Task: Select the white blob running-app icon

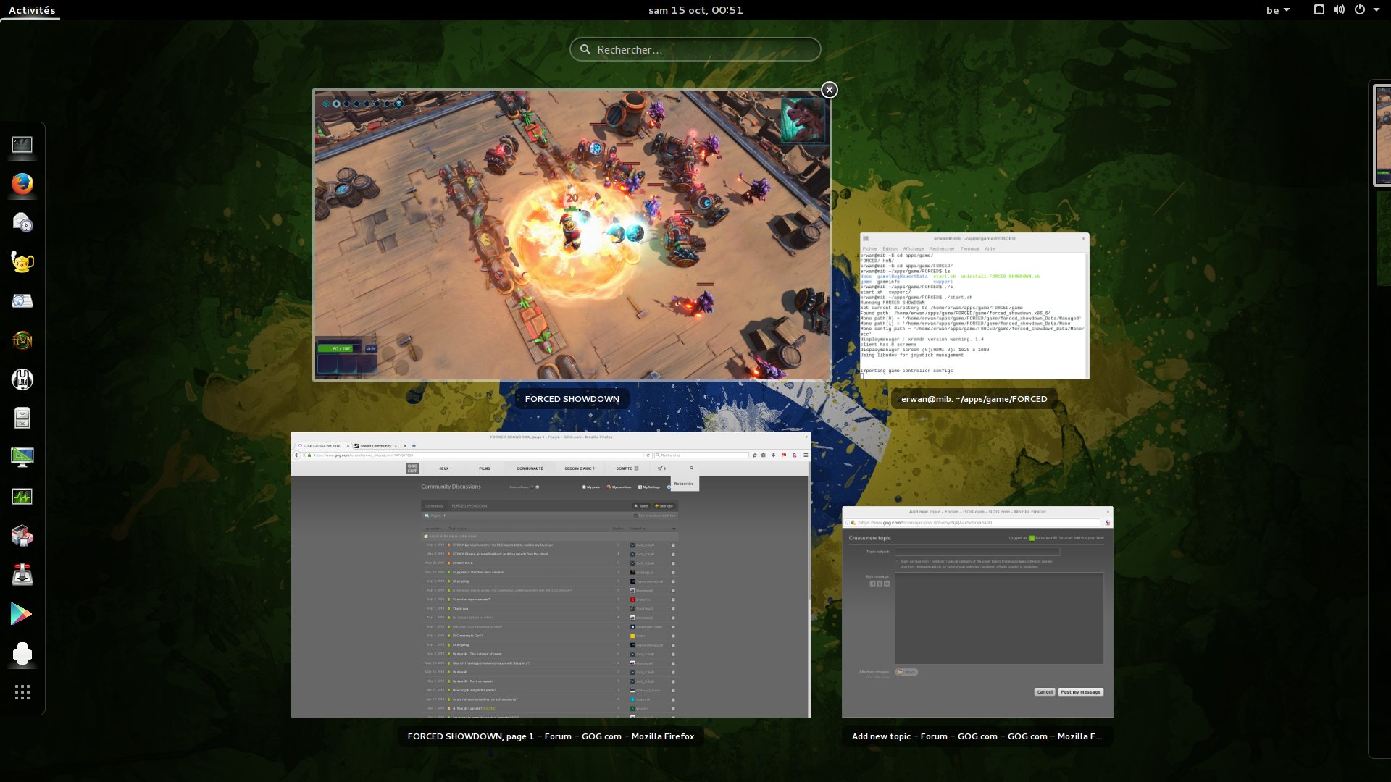Action: click(x=22, y=653)
